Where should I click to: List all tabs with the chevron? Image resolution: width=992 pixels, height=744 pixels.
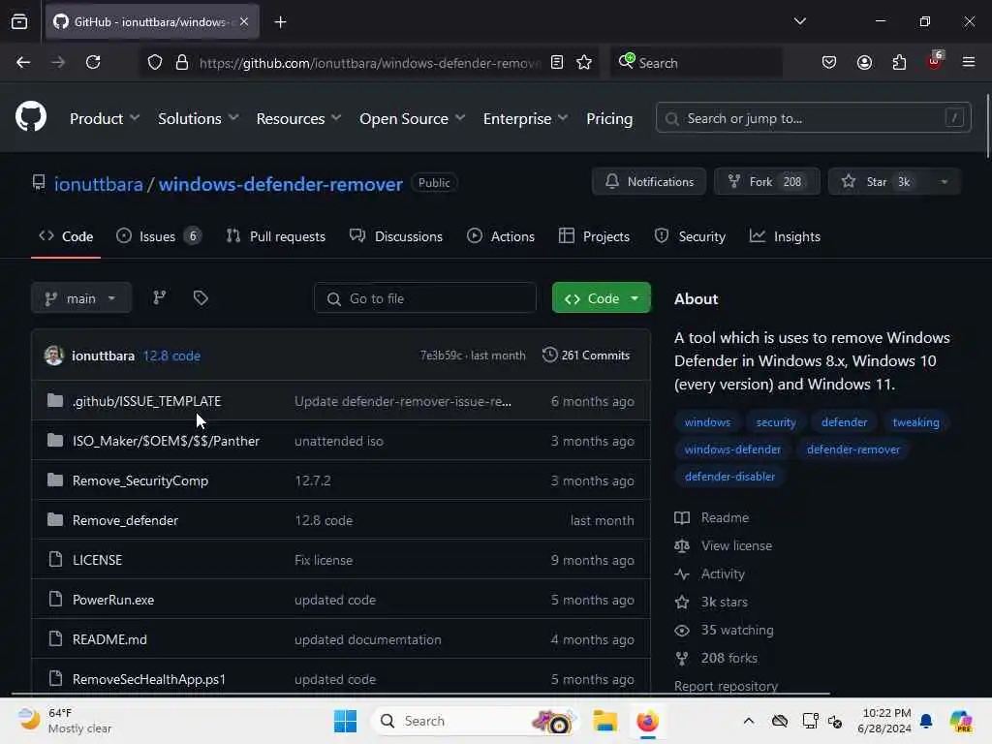pos(799,21)
